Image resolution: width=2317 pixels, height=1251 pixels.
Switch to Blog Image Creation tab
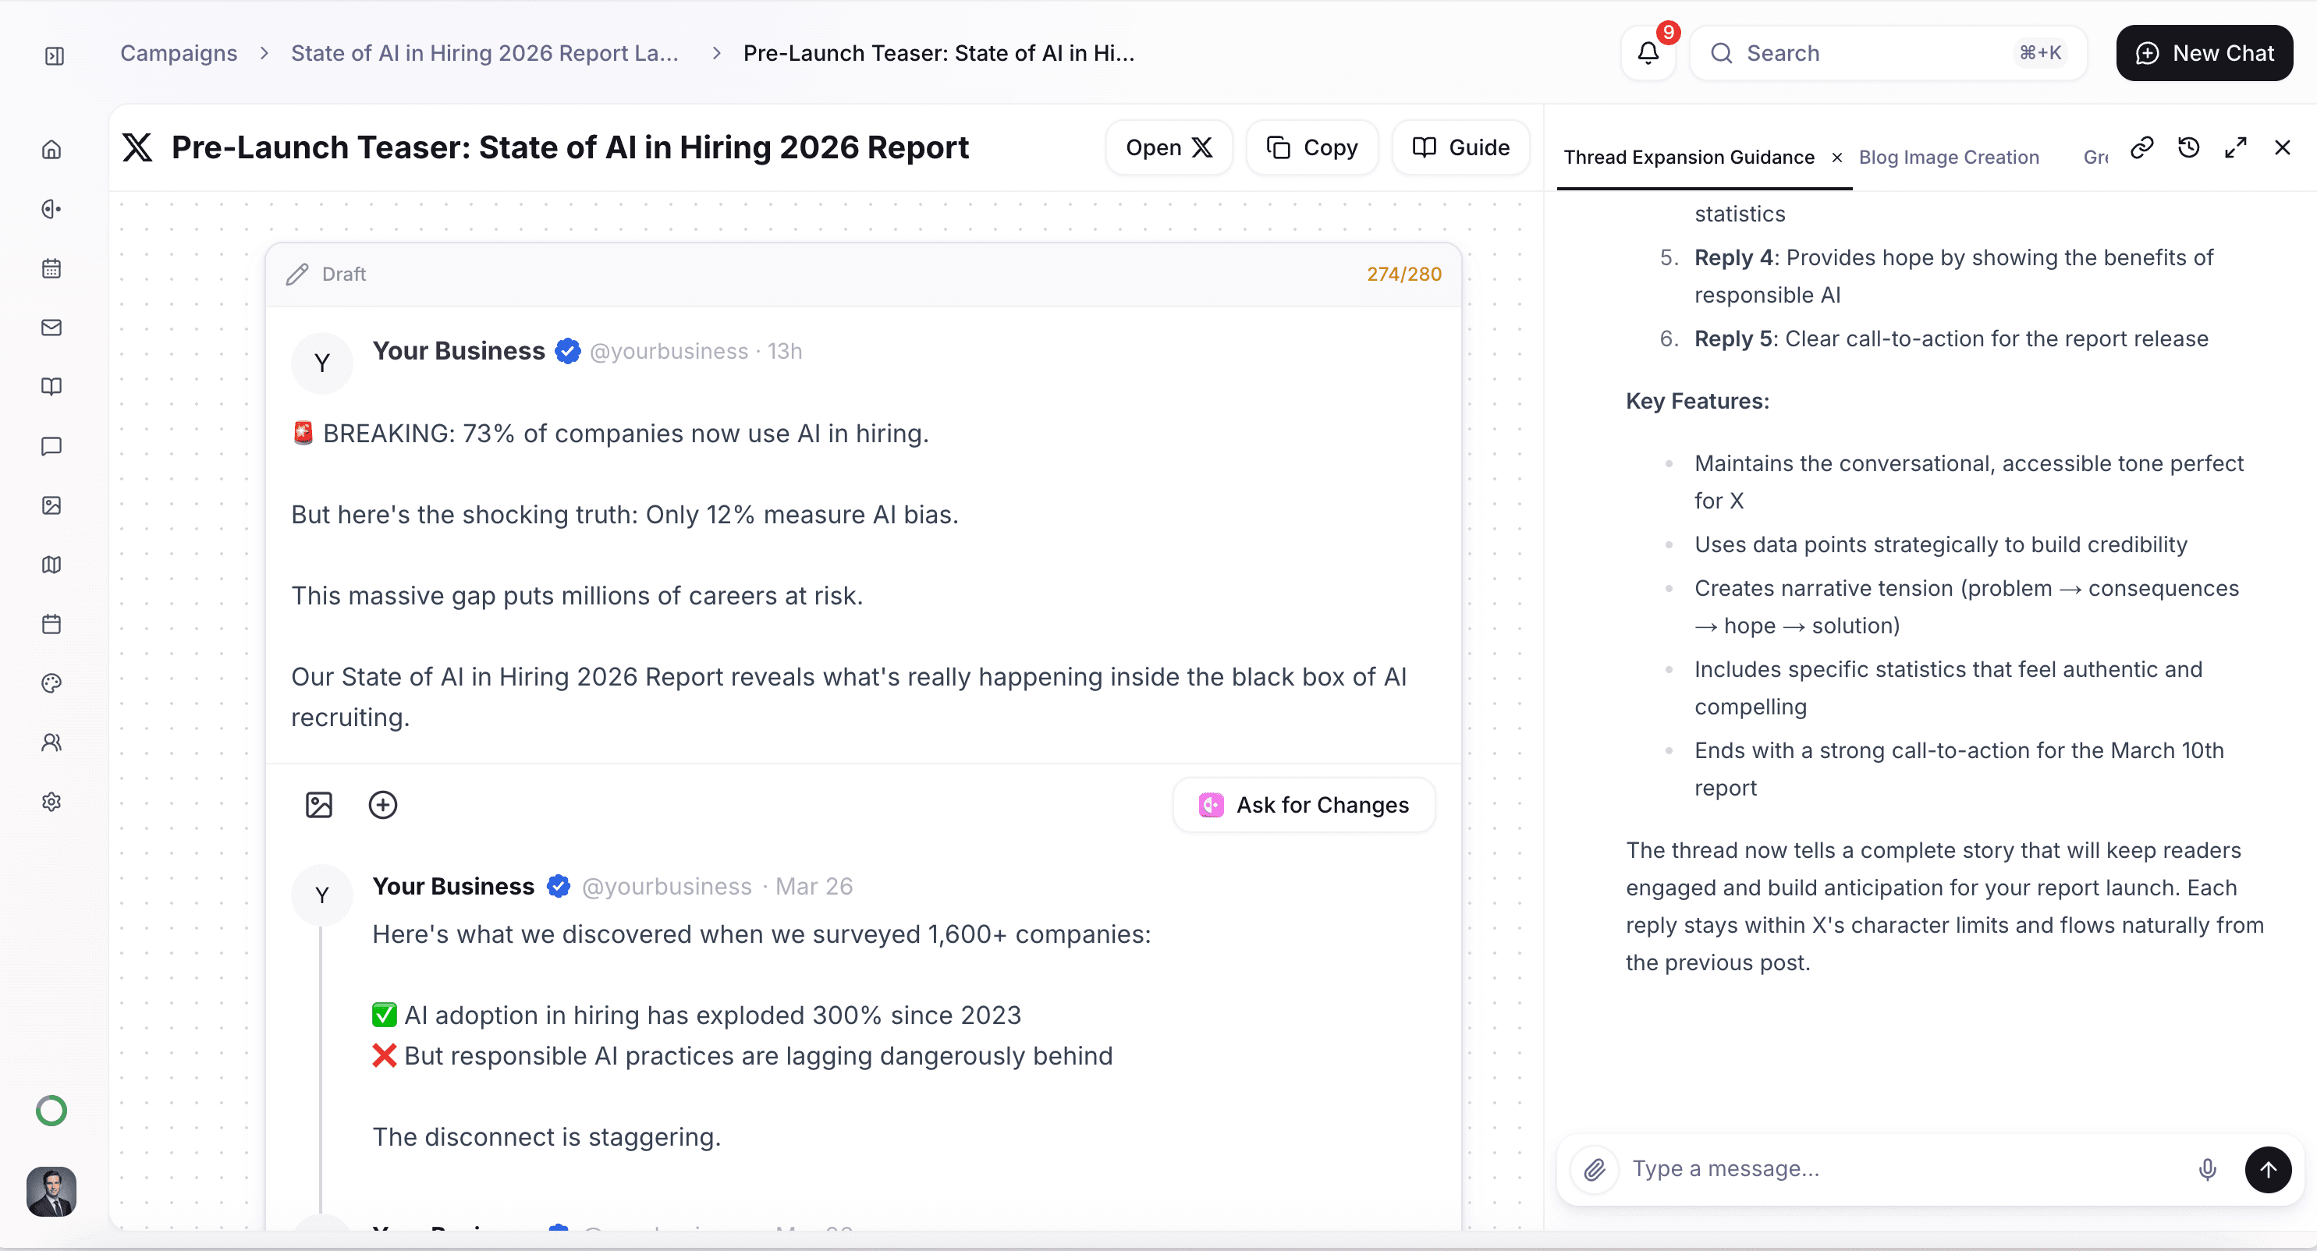(x=1948, y=158)
